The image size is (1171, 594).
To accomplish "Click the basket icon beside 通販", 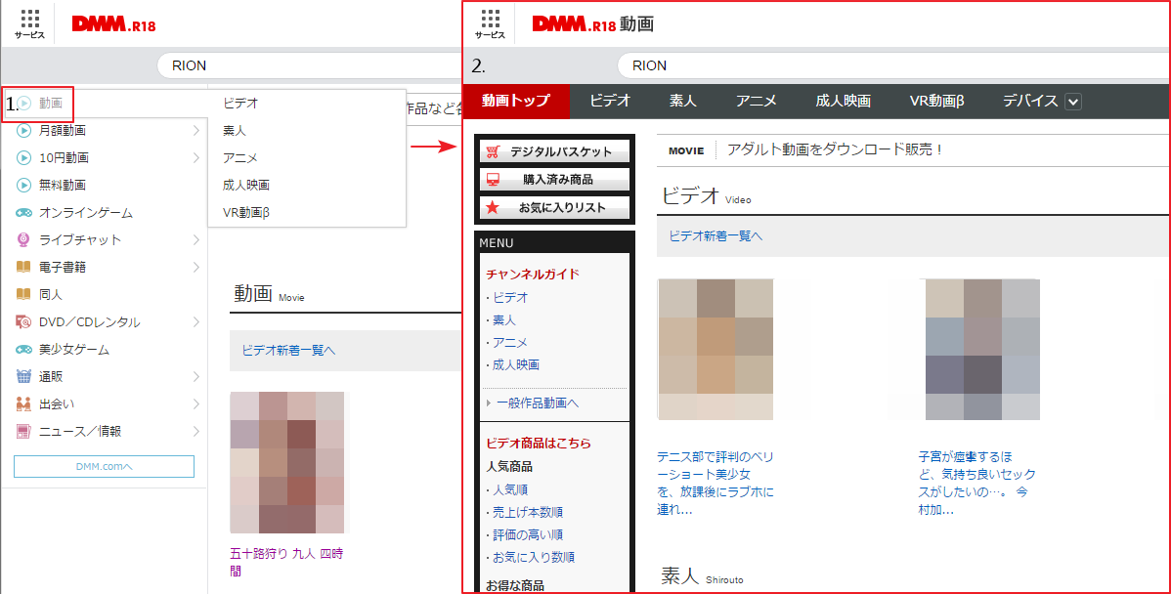I will coord(23,377).
